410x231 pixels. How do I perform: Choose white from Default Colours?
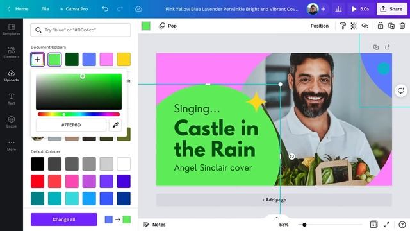(x=124, y=164)
